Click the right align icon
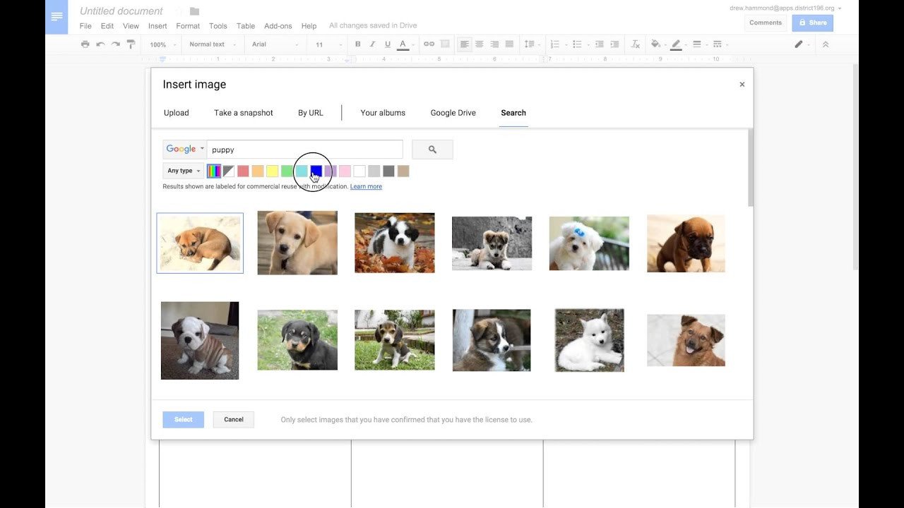904x508 pixels. [494, 44]
